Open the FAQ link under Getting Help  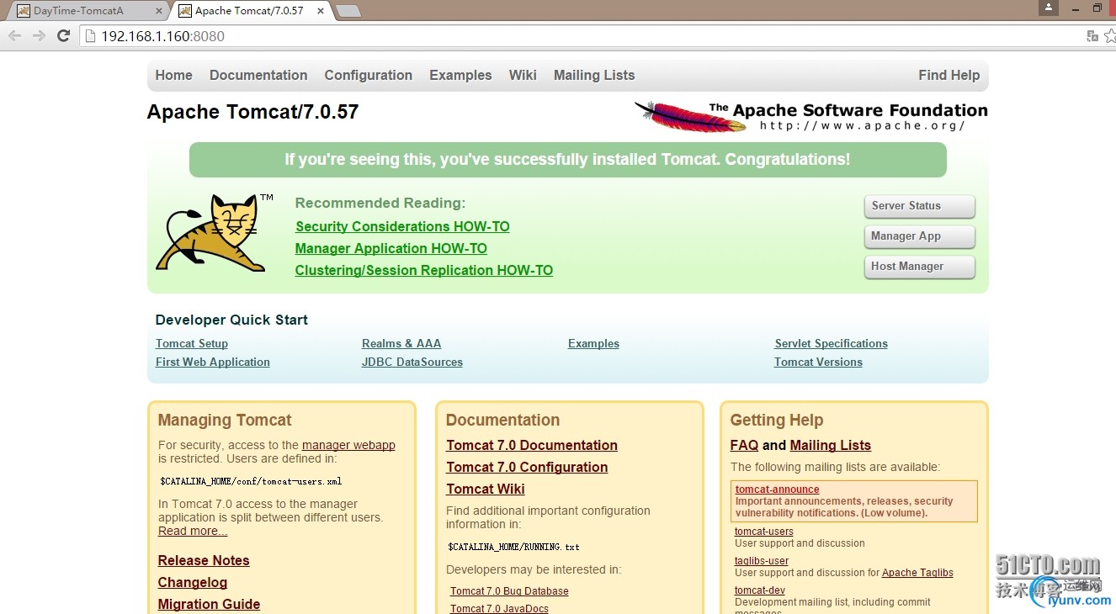pos(744,445)
